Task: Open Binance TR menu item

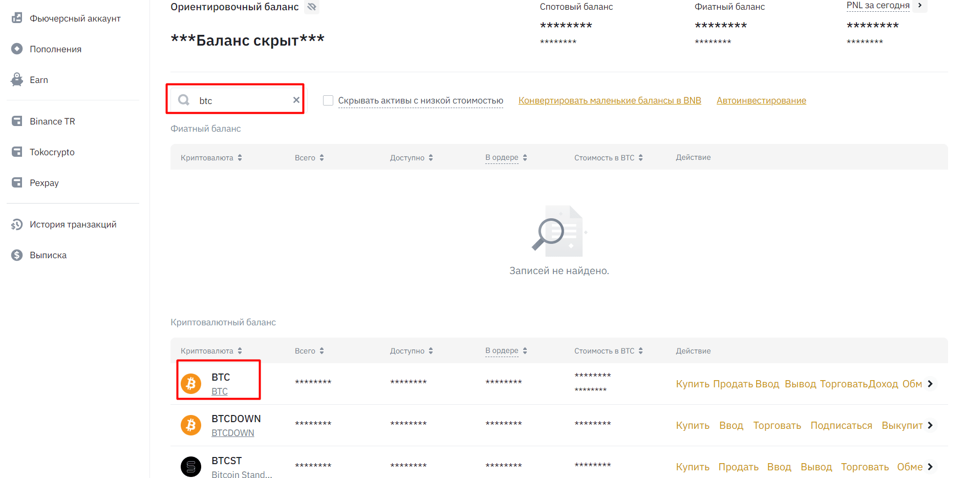Action: (x=52, y=121)
